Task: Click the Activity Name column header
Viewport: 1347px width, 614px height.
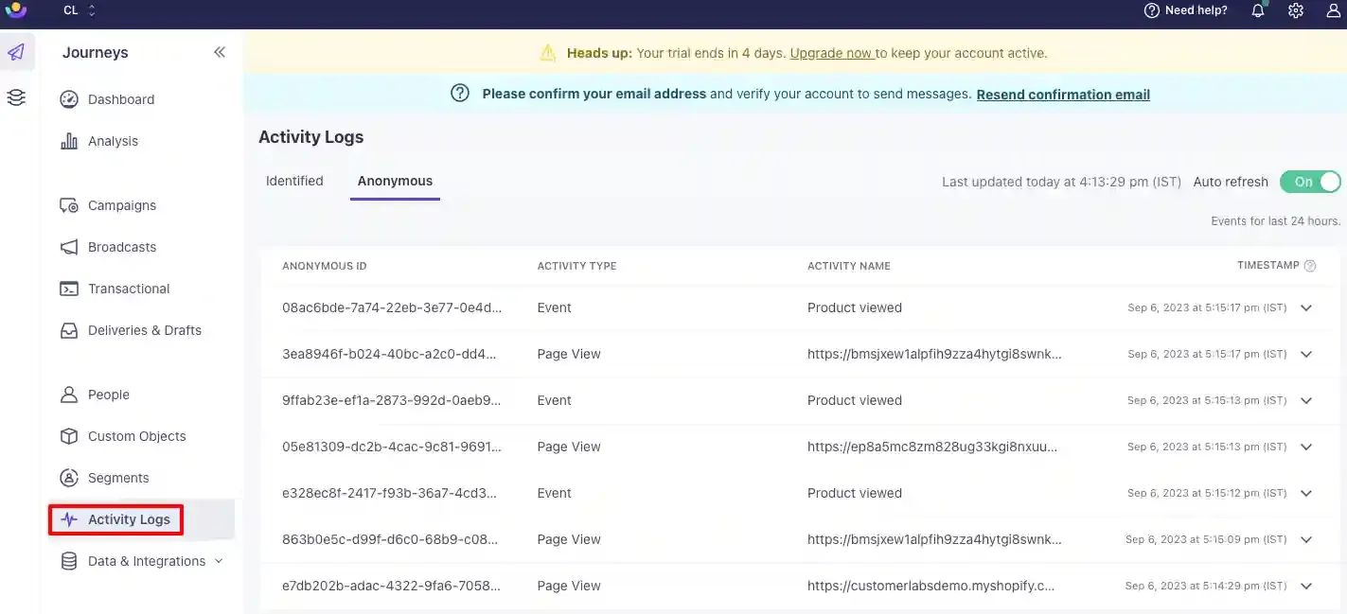Action: 849,266
